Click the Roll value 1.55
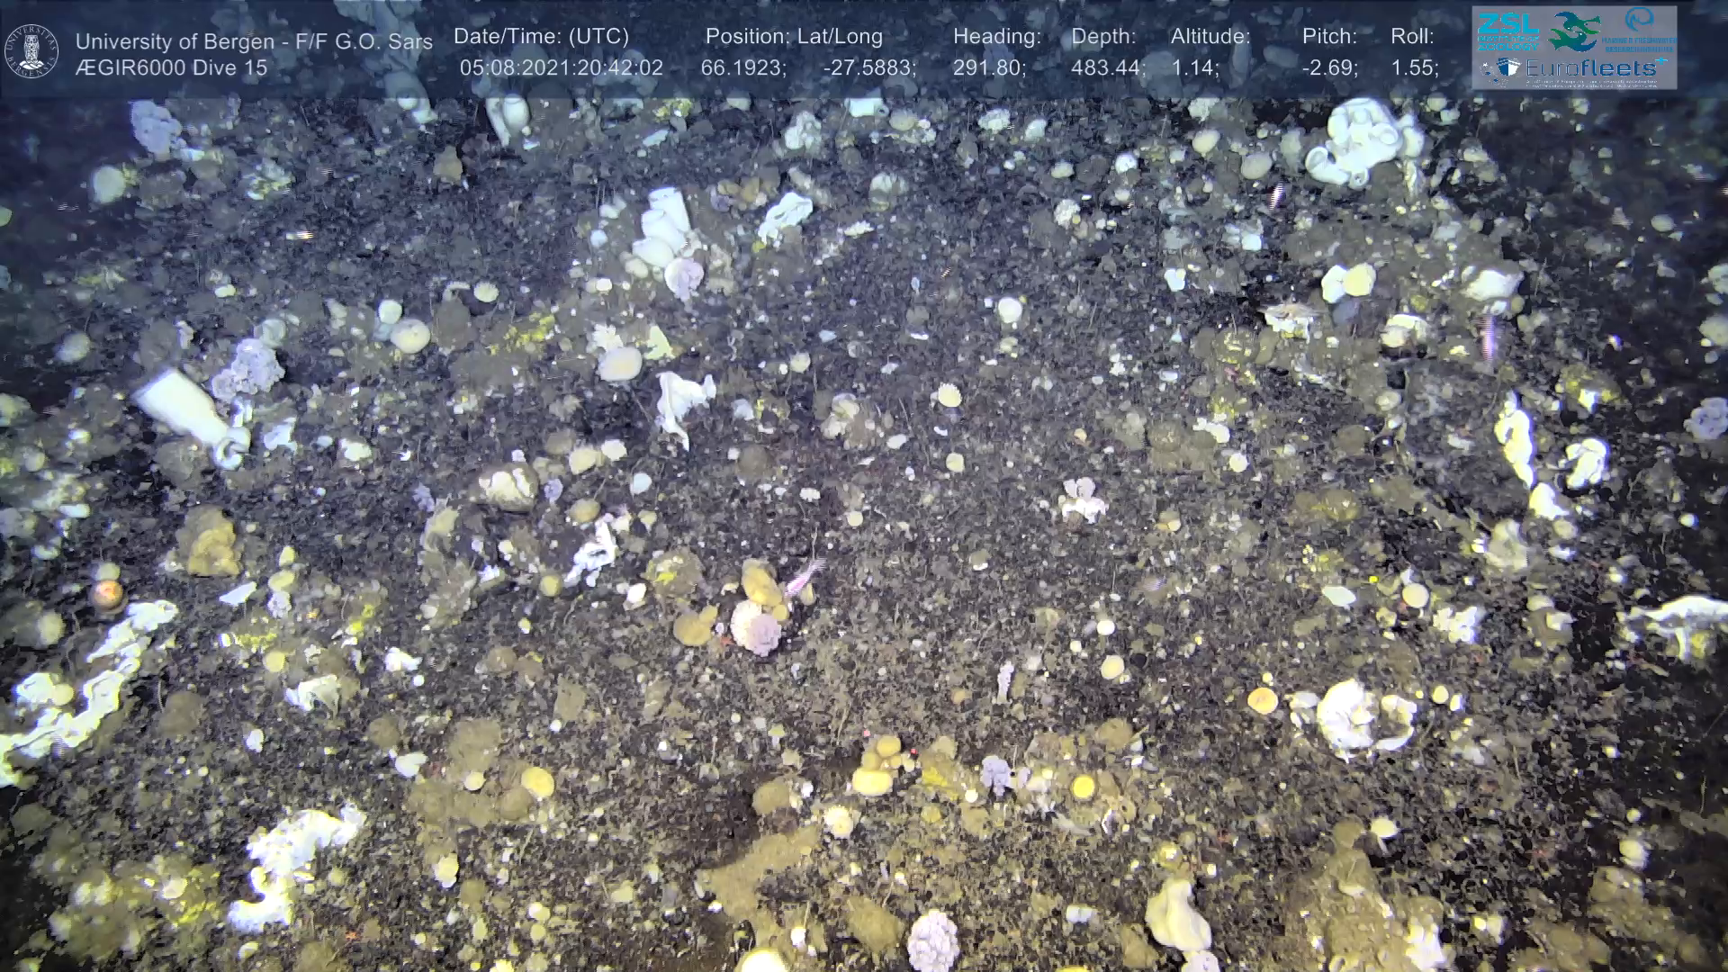The height and width of the screenshot is (972, 1728). click(x=1414, y=67)
